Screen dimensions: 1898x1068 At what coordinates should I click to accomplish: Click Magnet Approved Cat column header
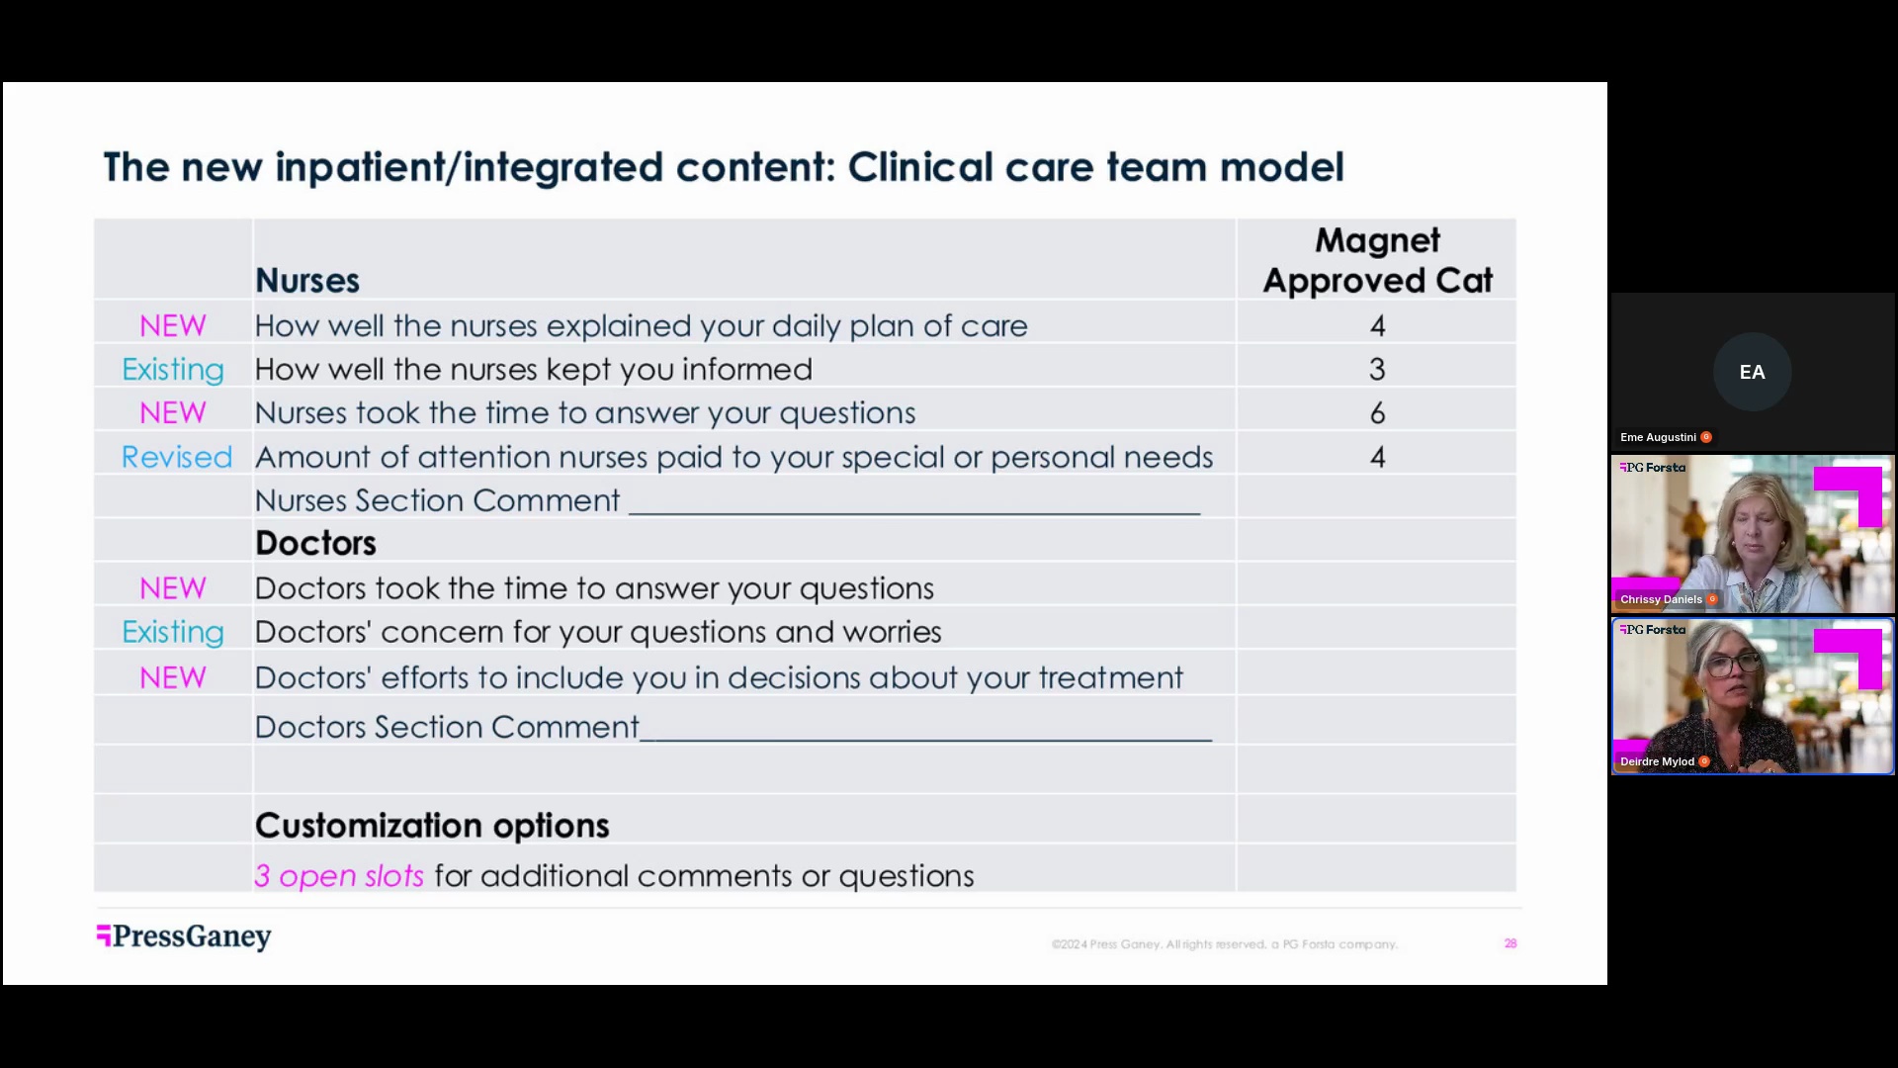pos(1377,260)
